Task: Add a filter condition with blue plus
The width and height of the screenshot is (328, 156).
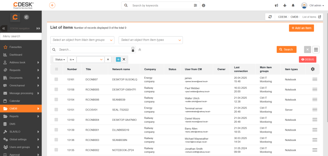Action: [x=118, y=59]
